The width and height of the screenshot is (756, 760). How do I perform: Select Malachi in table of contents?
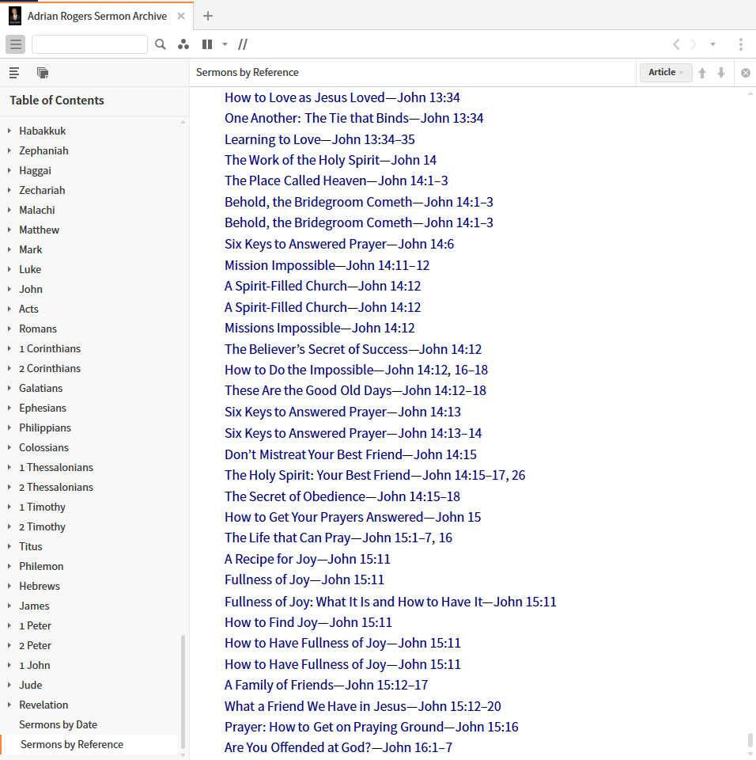coord(37,210)
